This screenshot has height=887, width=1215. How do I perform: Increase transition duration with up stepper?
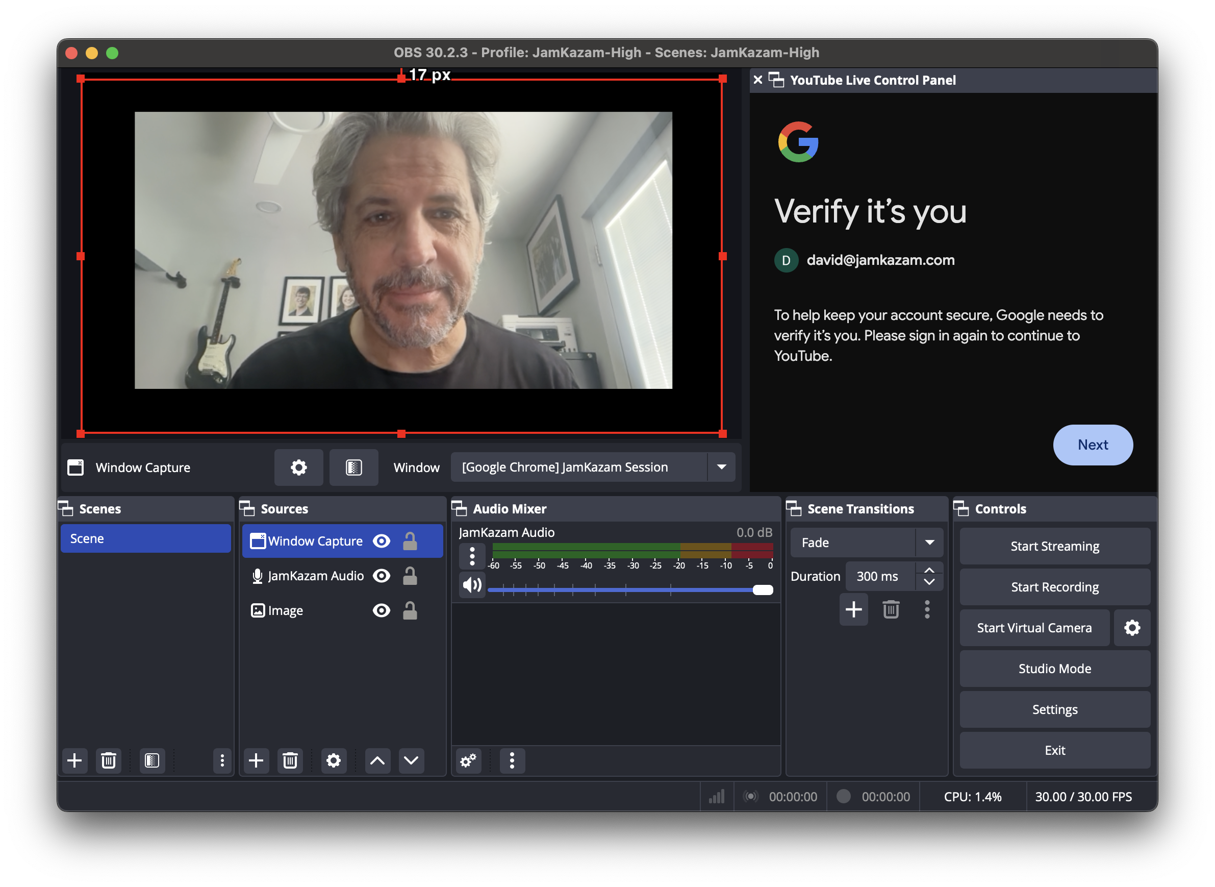point(929,570)
